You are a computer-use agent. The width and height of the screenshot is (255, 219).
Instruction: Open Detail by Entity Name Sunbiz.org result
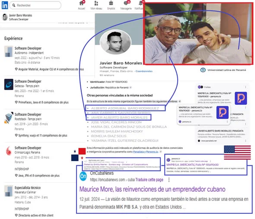point(116,164)
